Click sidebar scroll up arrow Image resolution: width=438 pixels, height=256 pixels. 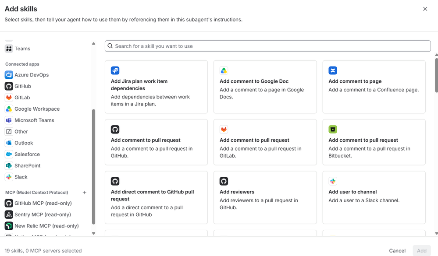(93, 43)
